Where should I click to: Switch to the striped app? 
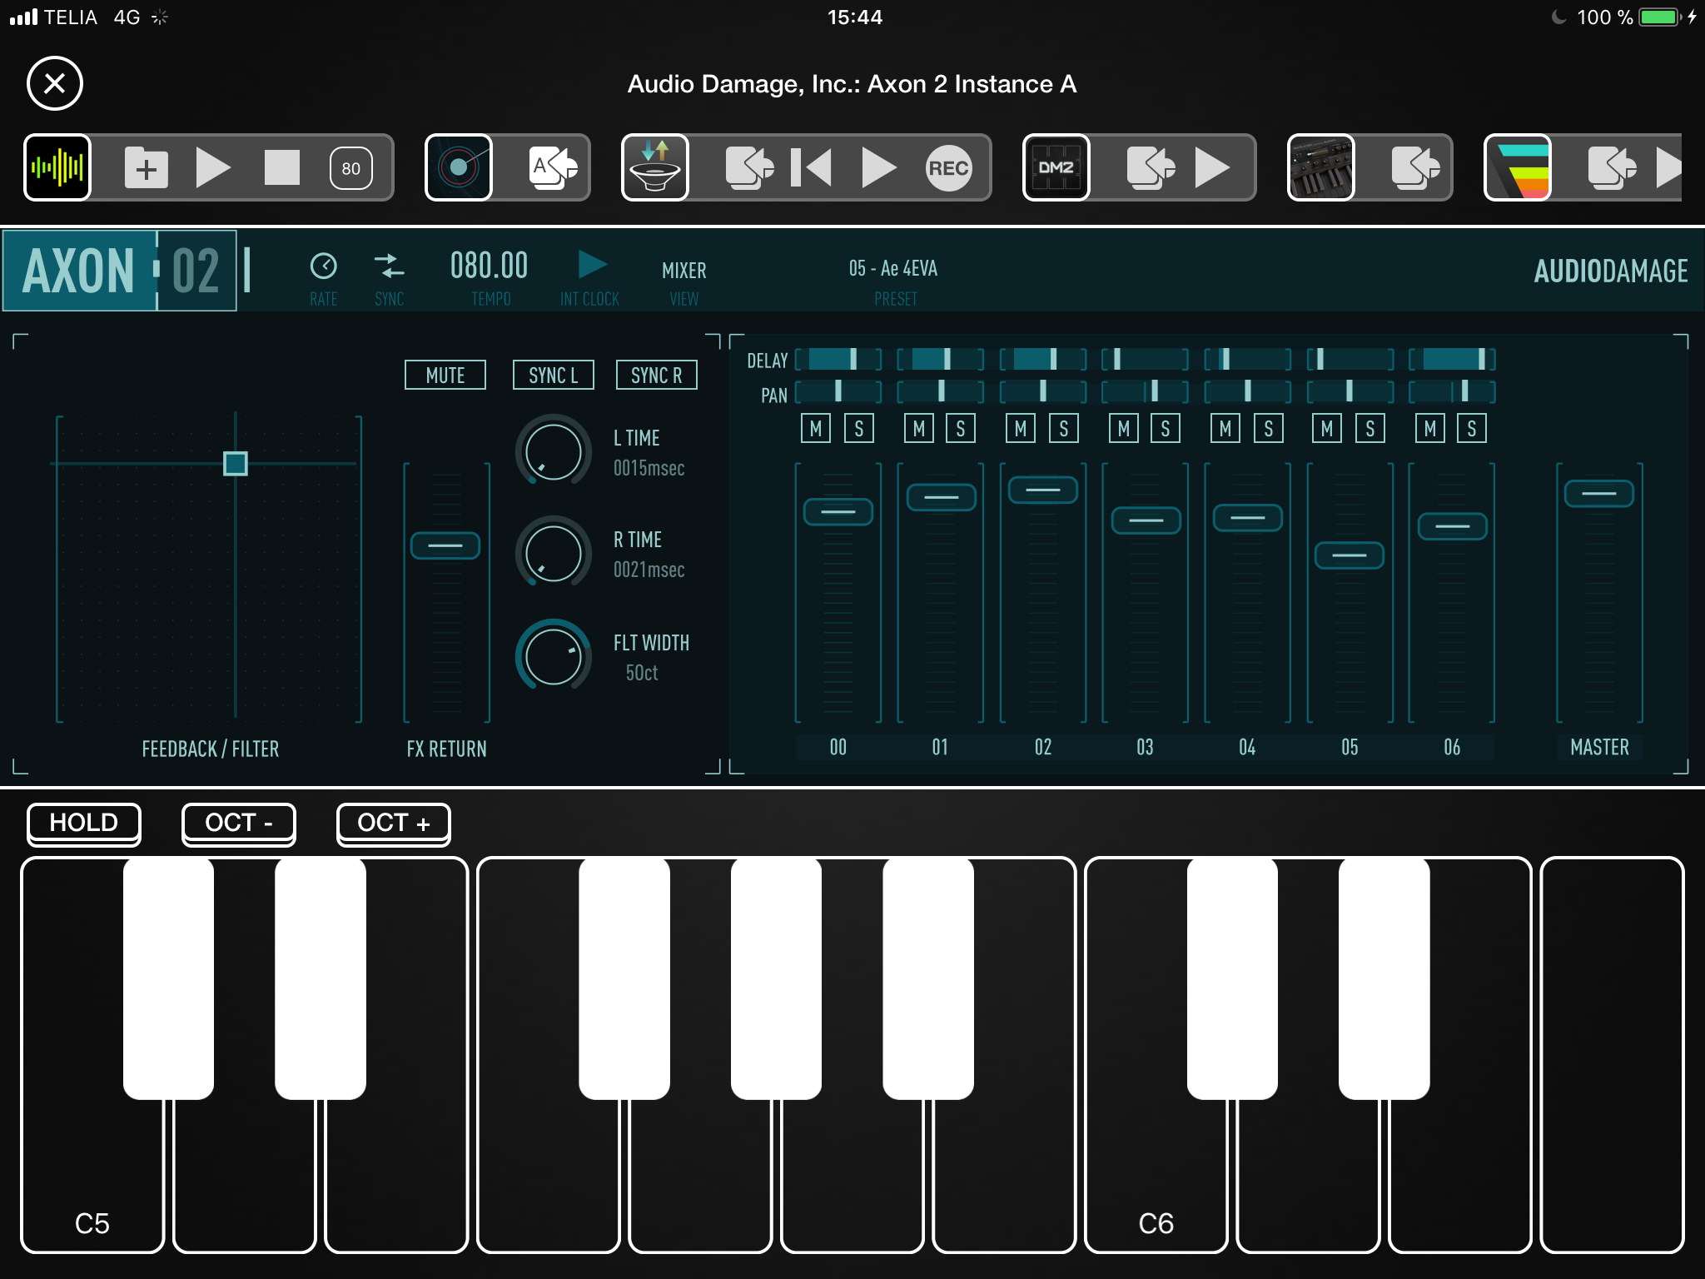[x=1612, y=168]
